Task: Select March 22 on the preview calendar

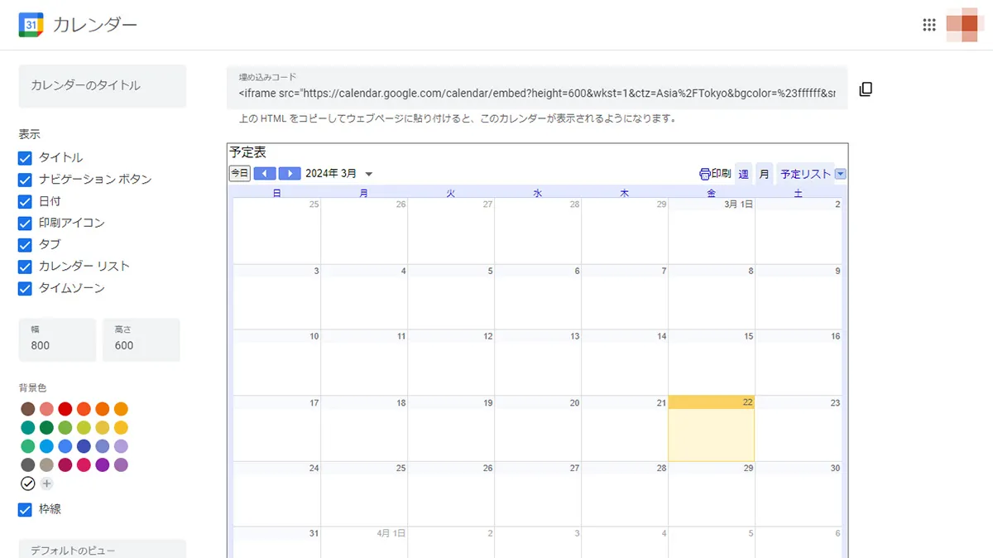Action: (x=712, y=426)
